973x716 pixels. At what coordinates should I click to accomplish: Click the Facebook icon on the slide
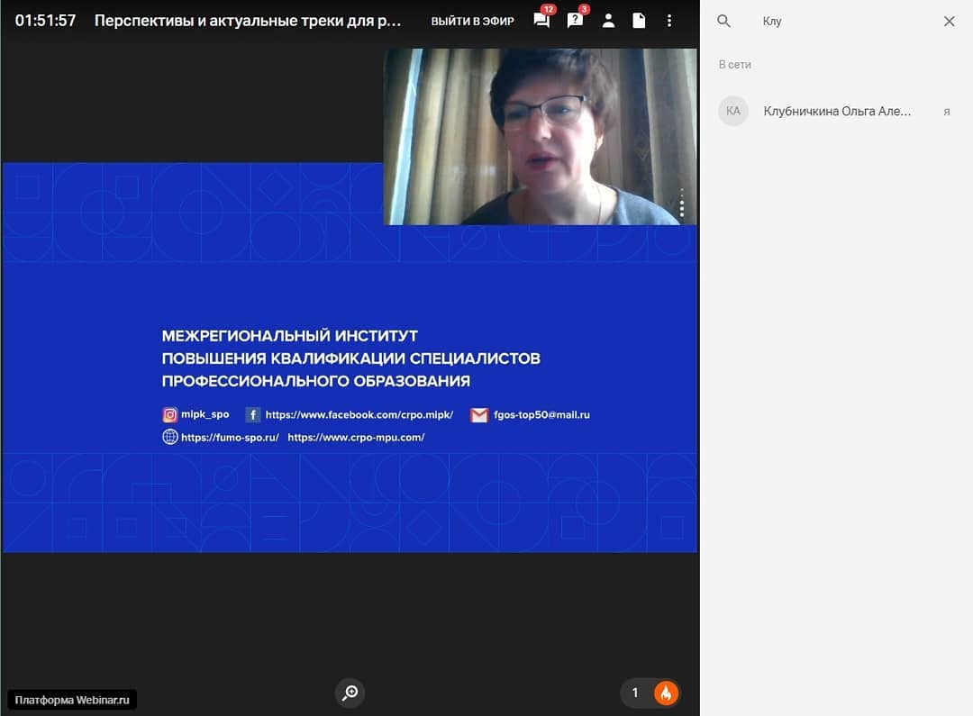click(253, 414)
